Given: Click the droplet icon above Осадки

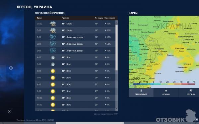Looking at the screenshot, I should point(166,91).
